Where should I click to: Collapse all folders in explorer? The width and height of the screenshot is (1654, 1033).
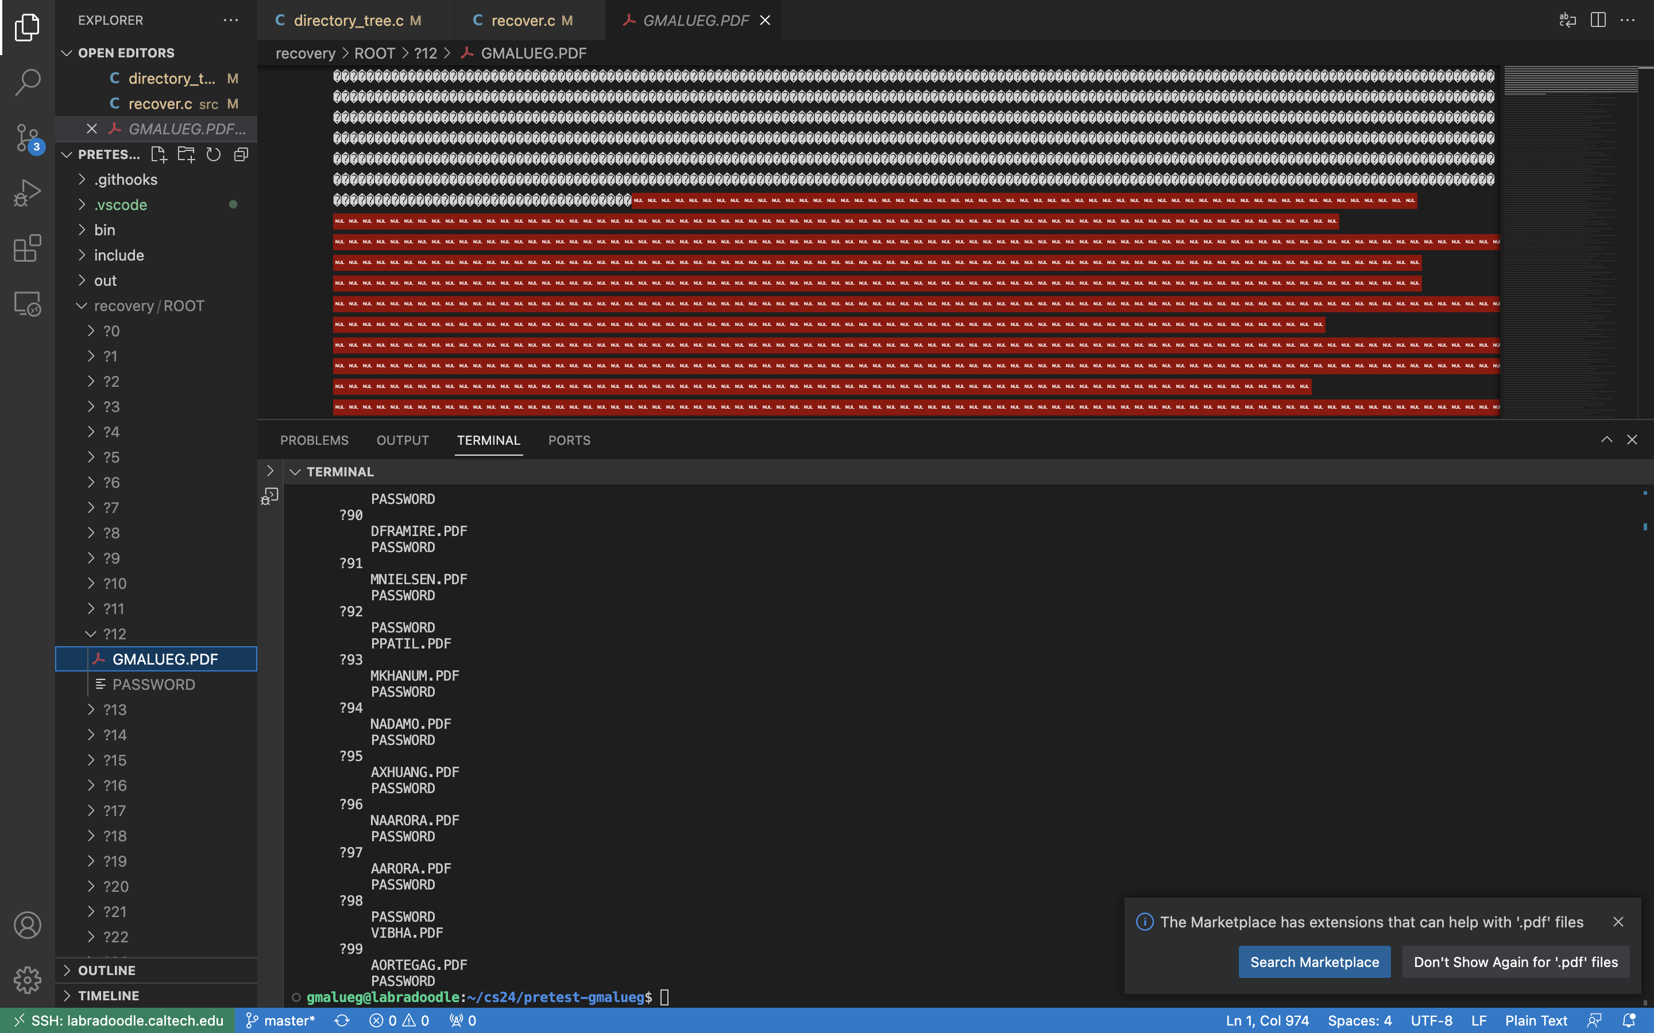[241, 154]
